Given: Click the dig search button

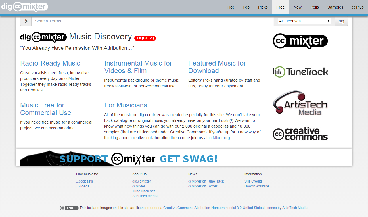Looking at the screenshot, I should pos(341,21).
